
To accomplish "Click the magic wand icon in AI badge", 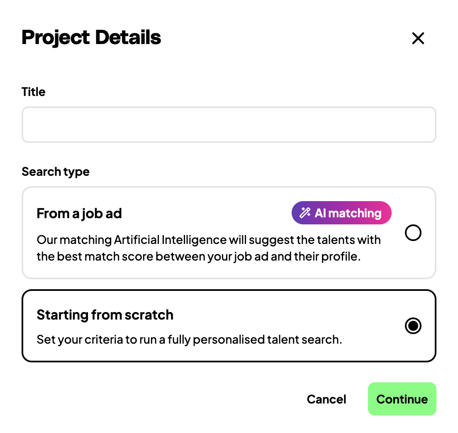I will click(305, 213).
